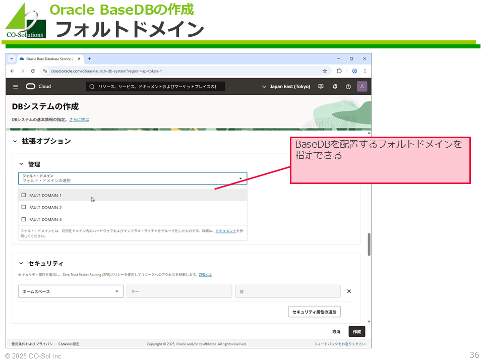
Task: Click the 取消 button
Action: click(x=336, y=332)
